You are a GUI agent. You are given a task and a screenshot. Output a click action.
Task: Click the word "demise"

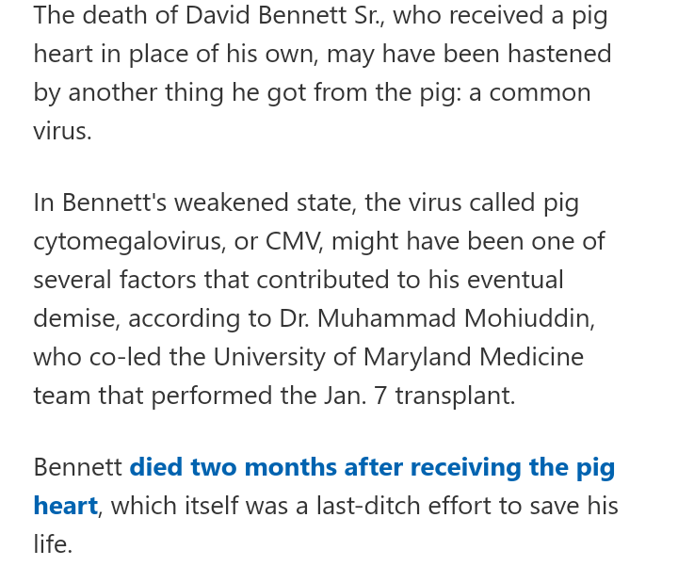[75, 318]
